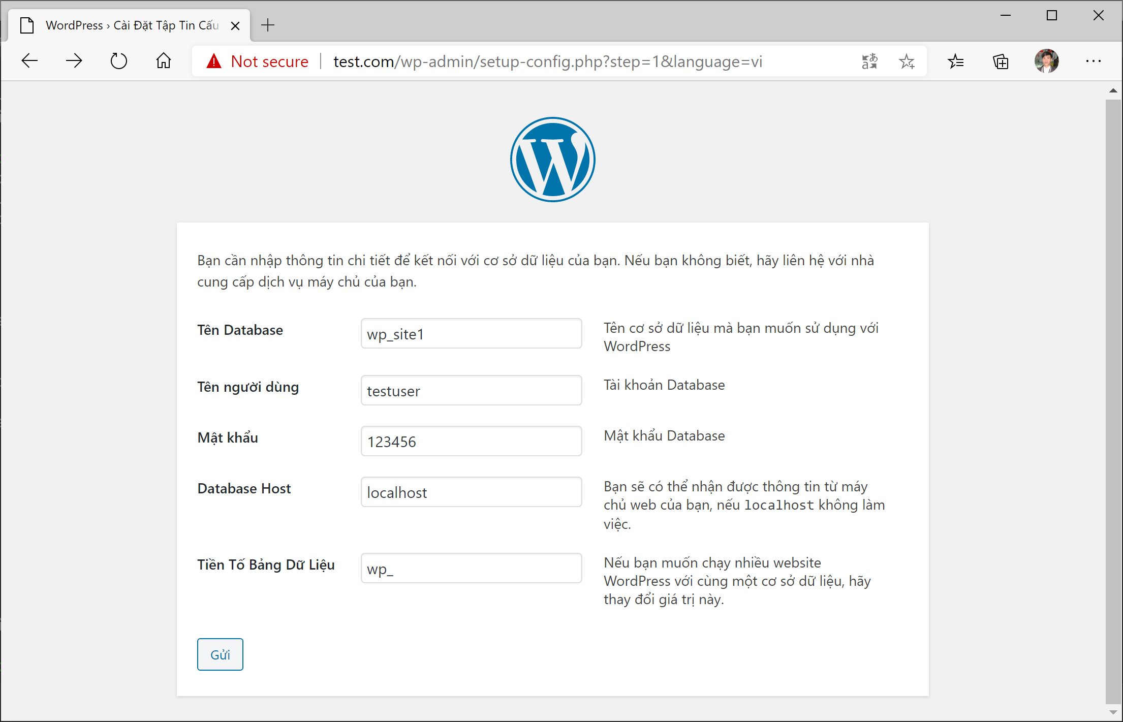1123x722 pixels.
Task: Go to the browser home page
Action: (163, 61)
